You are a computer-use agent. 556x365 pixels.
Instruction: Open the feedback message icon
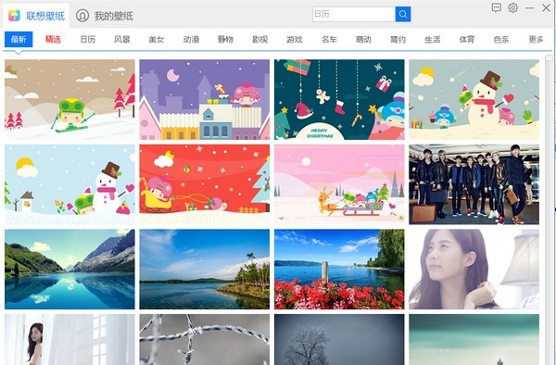(496, 7)
